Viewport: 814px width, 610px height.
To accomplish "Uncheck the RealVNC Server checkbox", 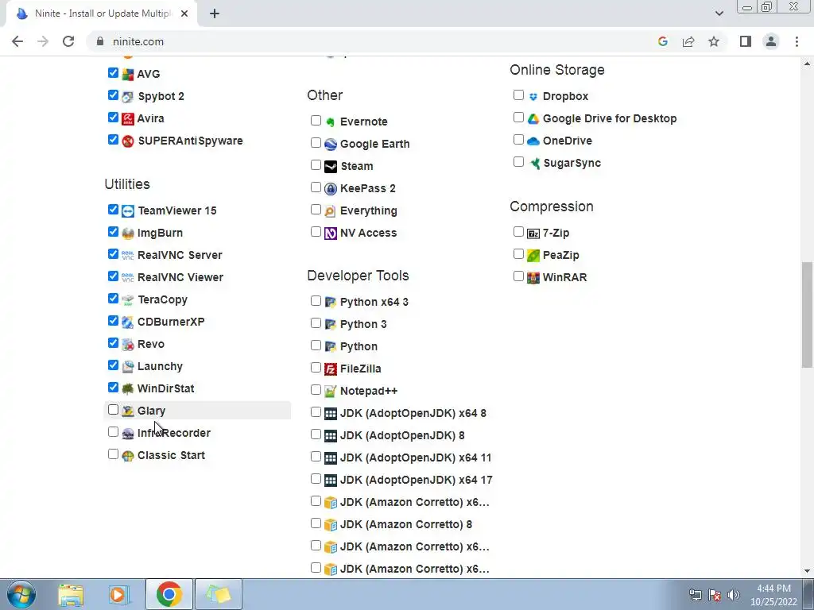I will (x=113, y=253).
